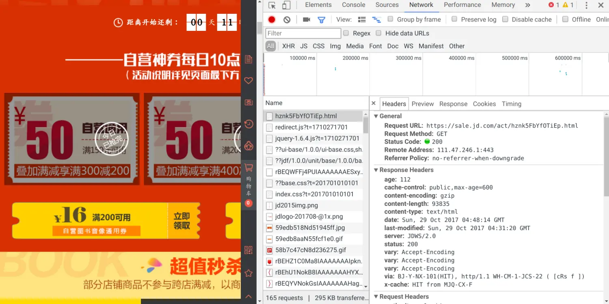
Task: Select the 59edb518Nd51945ff.jpg request
Action: click(313, 228)
